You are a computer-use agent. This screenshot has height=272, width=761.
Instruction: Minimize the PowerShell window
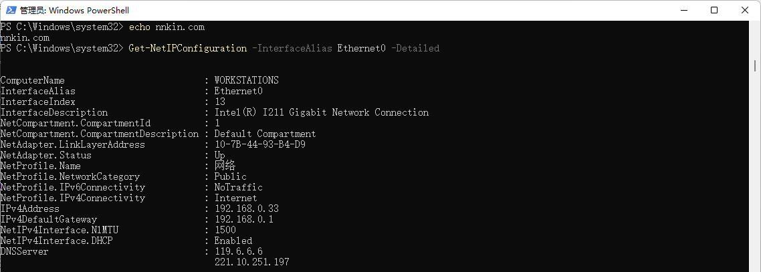[x=683, y=10]
